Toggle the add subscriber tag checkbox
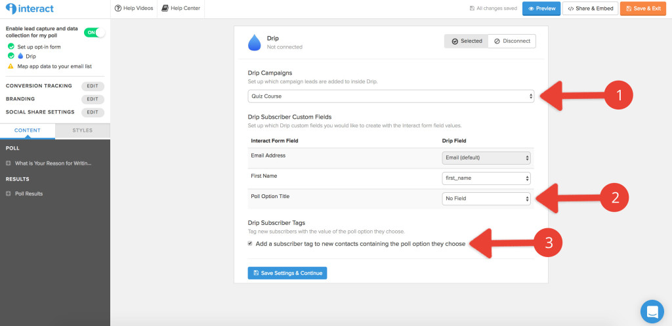 tap(250, 244)
